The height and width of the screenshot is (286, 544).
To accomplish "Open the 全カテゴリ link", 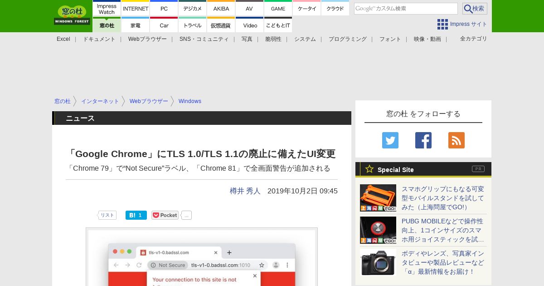I will click(474, 39).
